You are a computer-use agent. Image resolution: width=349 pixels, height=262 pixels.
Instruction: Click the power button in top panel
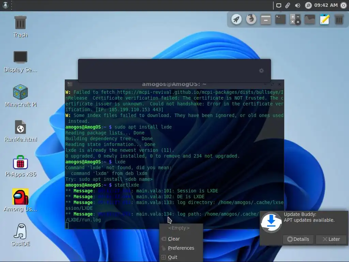click(344, 5)
